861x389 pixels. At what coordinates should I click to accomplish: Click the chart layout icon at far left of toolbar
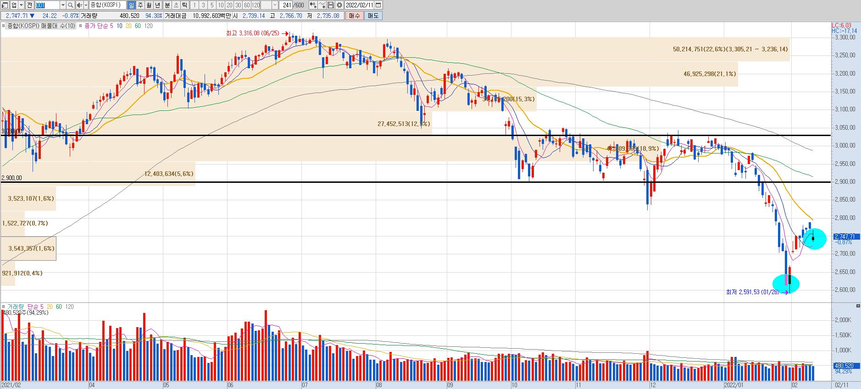point(5,5)
